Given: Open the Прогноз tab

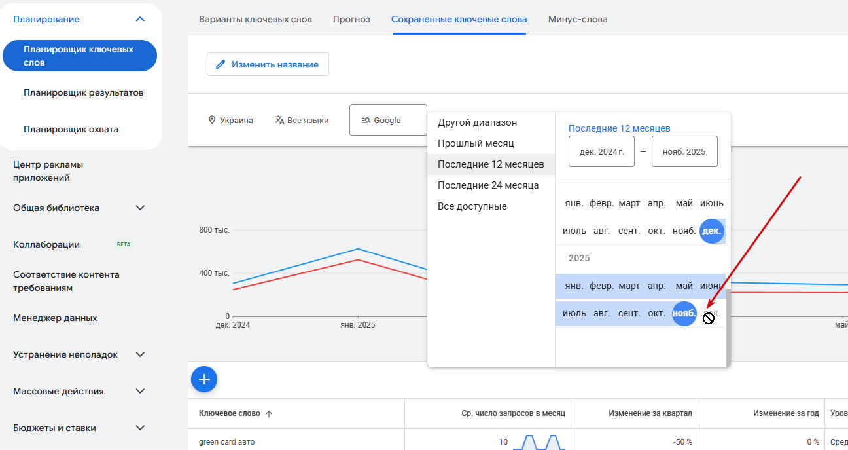Looking at the screenshot, I should (351, 19).
